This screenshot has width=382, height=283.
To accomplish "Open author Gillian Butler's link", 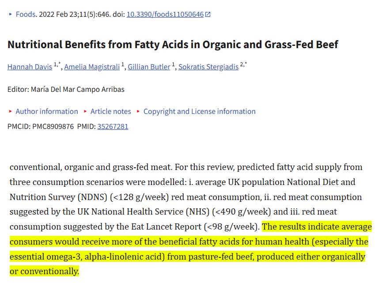I will click(x=149, y=67).
